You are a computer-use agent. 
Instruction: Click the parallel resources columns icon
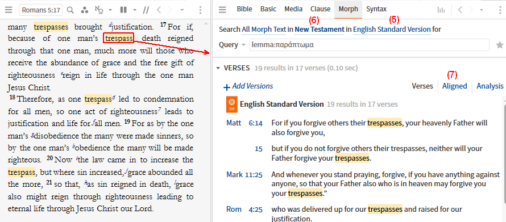pyautogui.click(x=123, y=10)
